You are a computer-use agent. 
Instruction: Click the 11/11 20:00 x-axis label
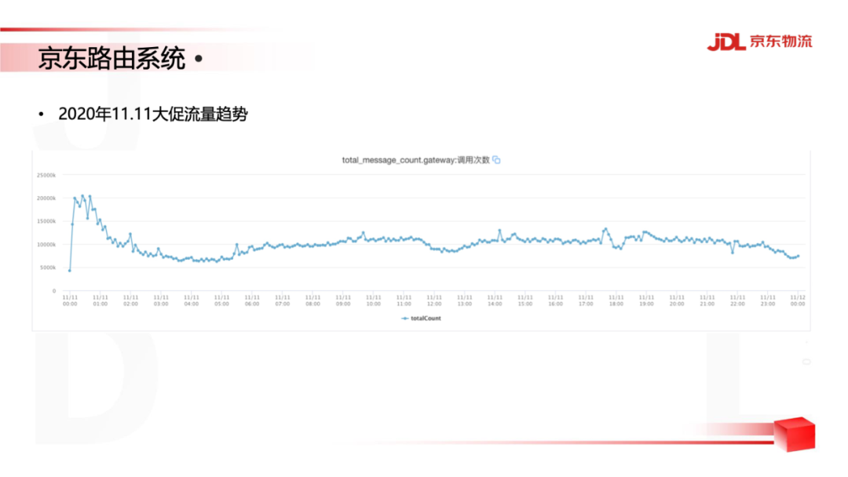677,301
